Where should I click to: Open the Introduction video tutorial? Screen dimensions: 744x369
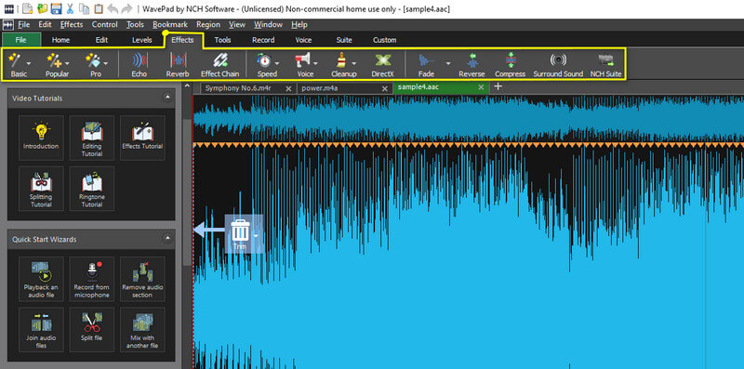tap(41, 138)
